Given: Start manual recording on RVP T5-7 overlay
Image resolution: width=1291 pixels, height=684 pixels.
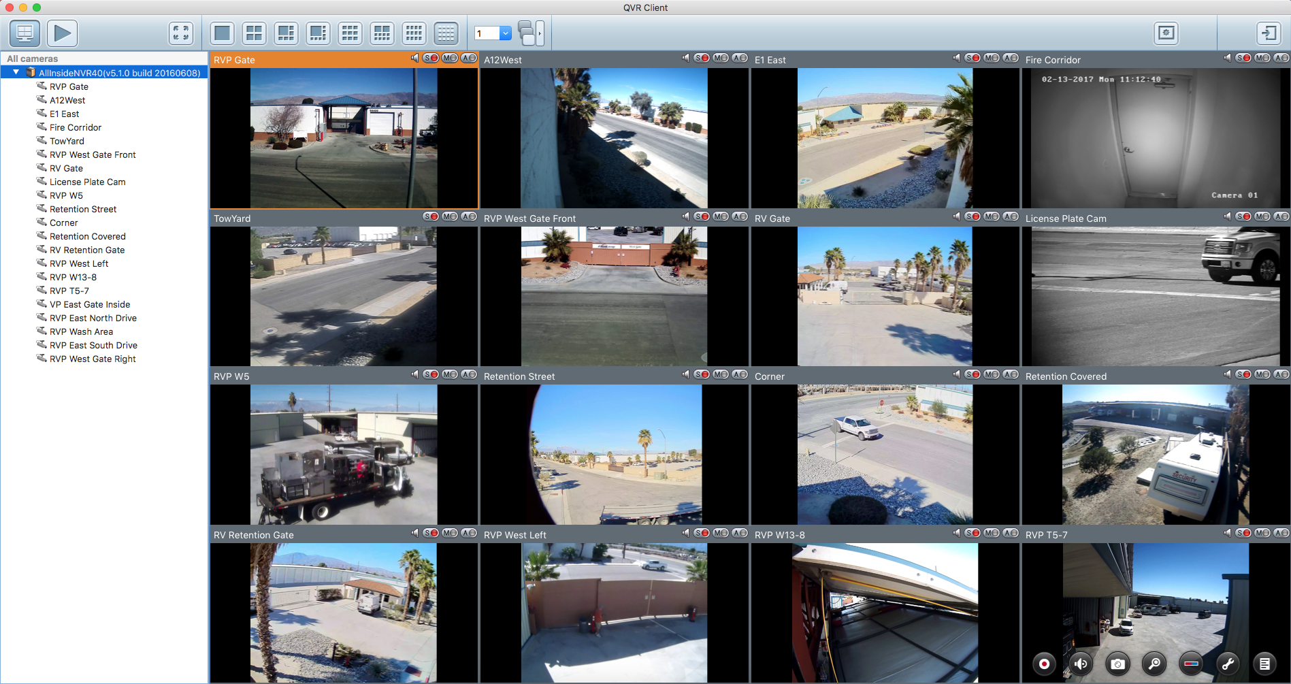Looking at the screenshot, I should [1044, 664].
